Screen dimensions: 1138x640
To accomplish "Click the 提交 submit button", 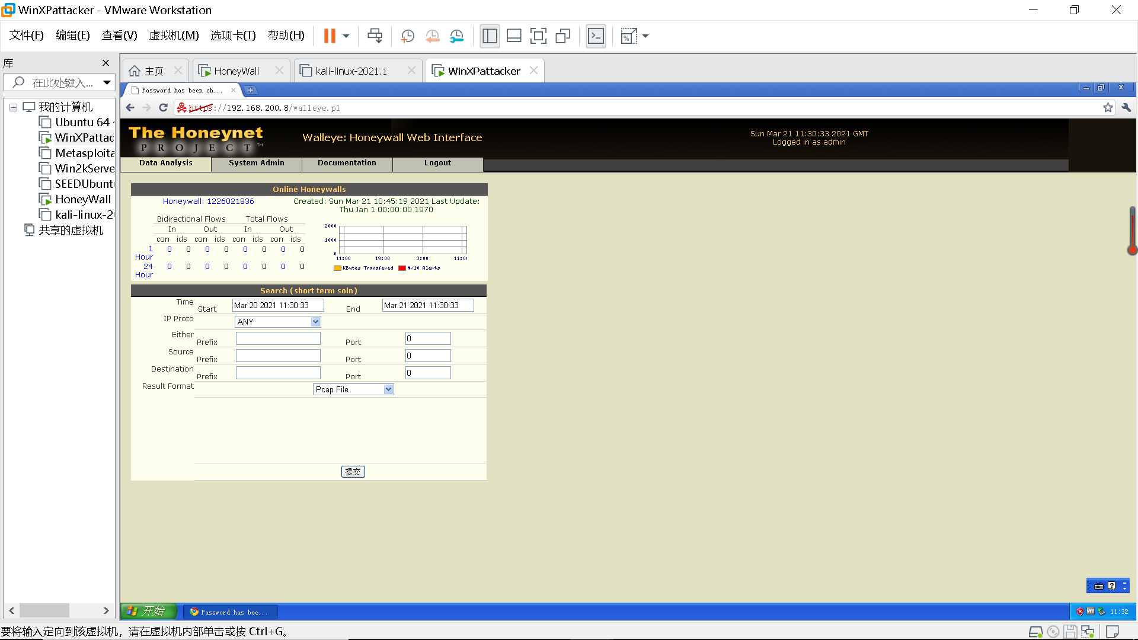I will point(353,472).
